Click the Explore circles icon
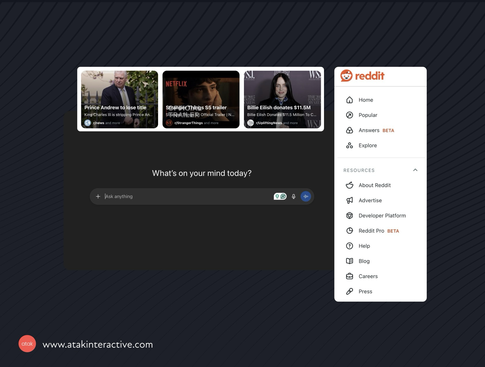Screen dimensions: 485x367 [350, 146]
